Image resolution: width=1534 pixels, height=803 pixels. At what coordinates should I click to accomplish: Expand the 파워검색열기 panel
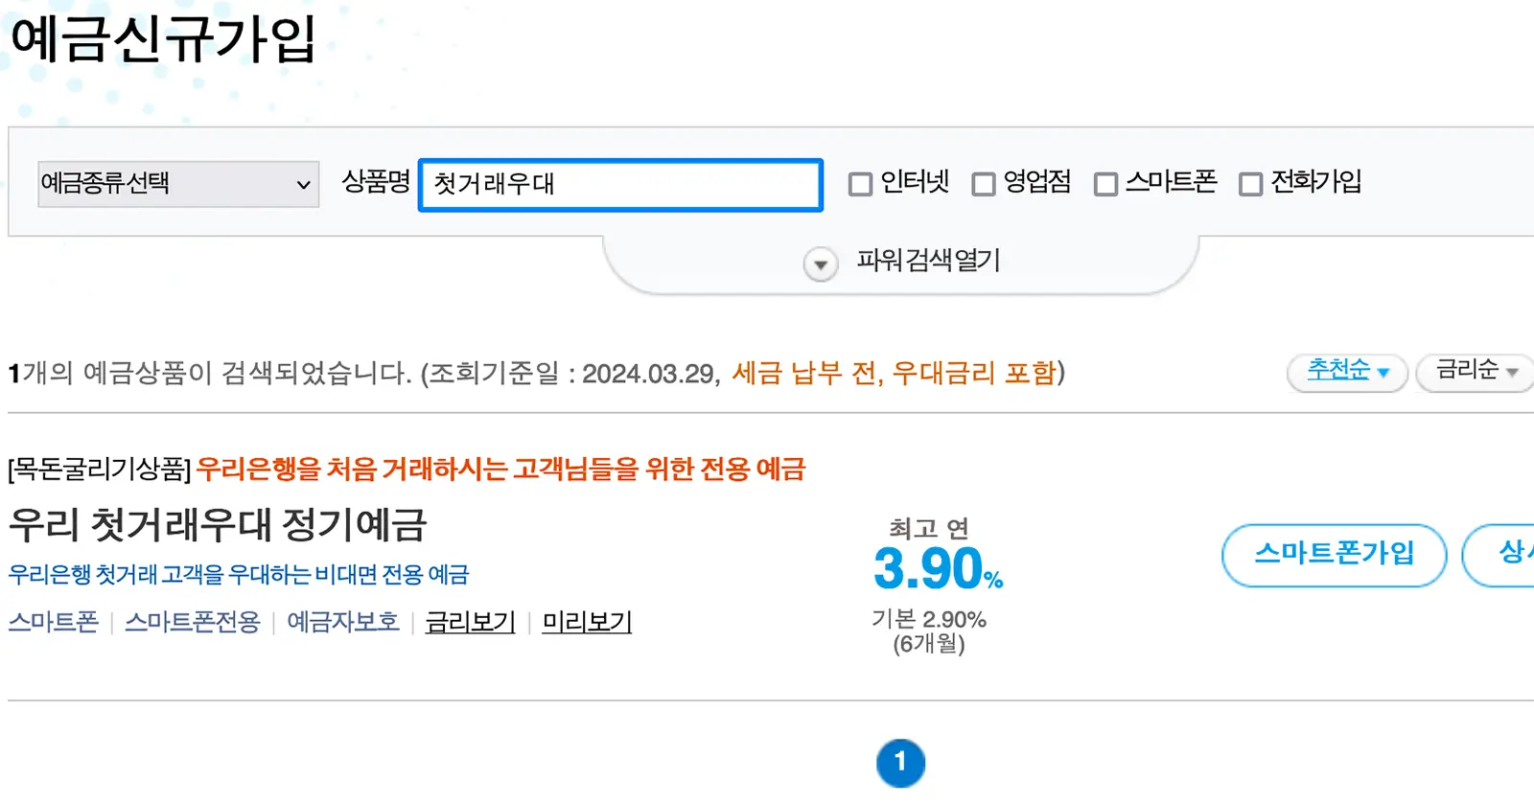pos(927,262)
